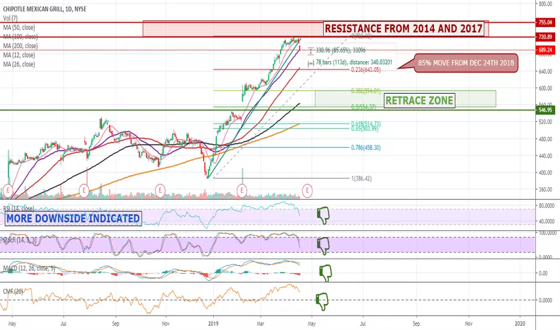Viewport: 560px width, 330px height.
Task: Click the thumbs-down icon in the Stoch pane
Action: (x=323, y=246)
